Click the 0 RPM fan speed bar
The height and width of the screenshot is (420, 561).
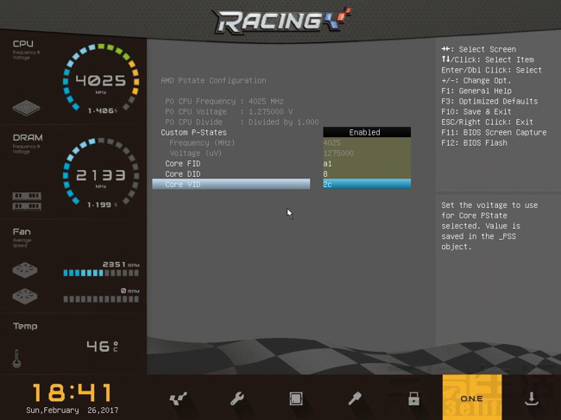(x=101, y=299)
